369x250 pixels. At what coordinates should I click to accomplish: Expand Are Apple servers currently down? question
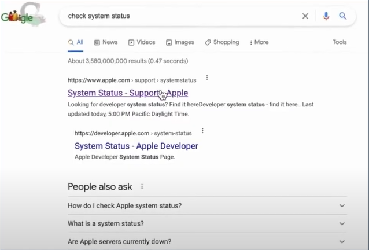click(207, 241)
